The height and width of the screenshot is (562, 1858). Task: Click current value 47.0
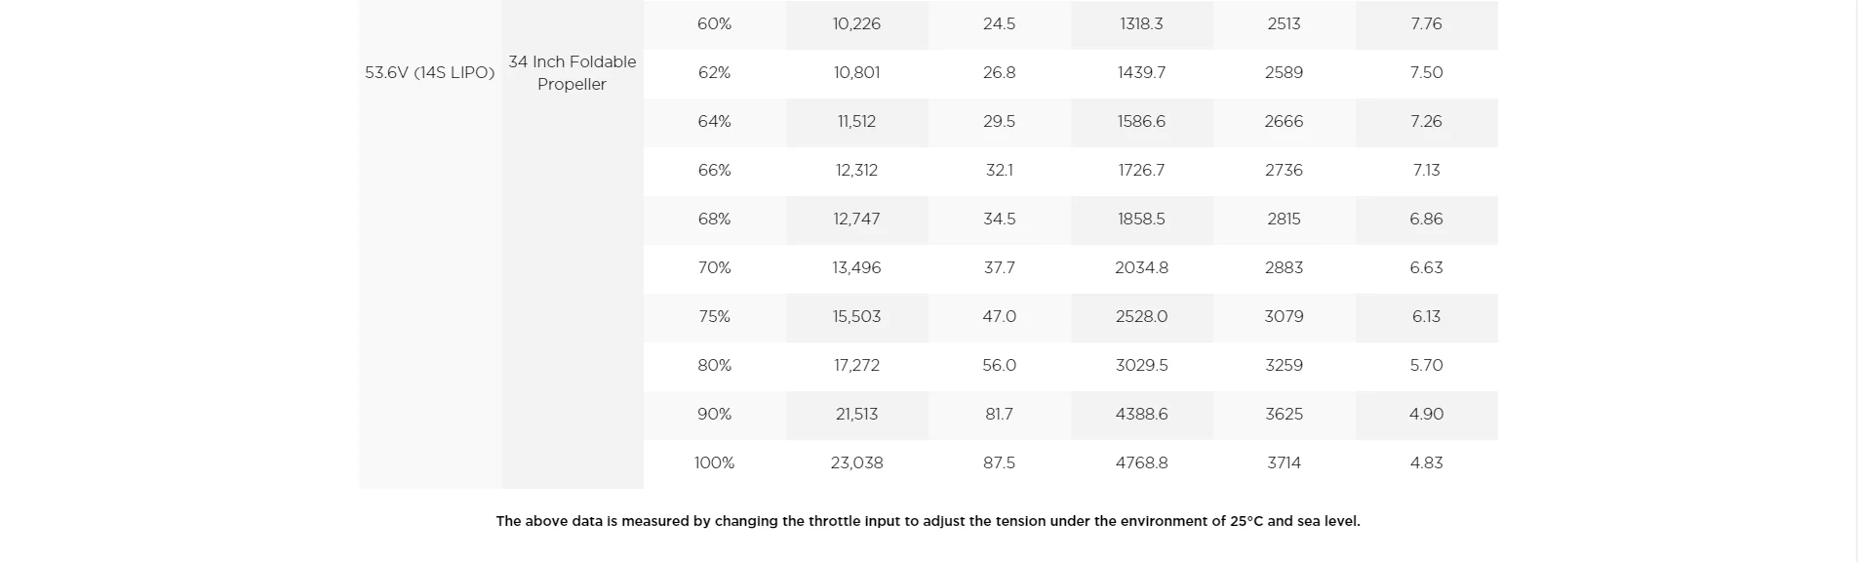tap(1000, 317)
